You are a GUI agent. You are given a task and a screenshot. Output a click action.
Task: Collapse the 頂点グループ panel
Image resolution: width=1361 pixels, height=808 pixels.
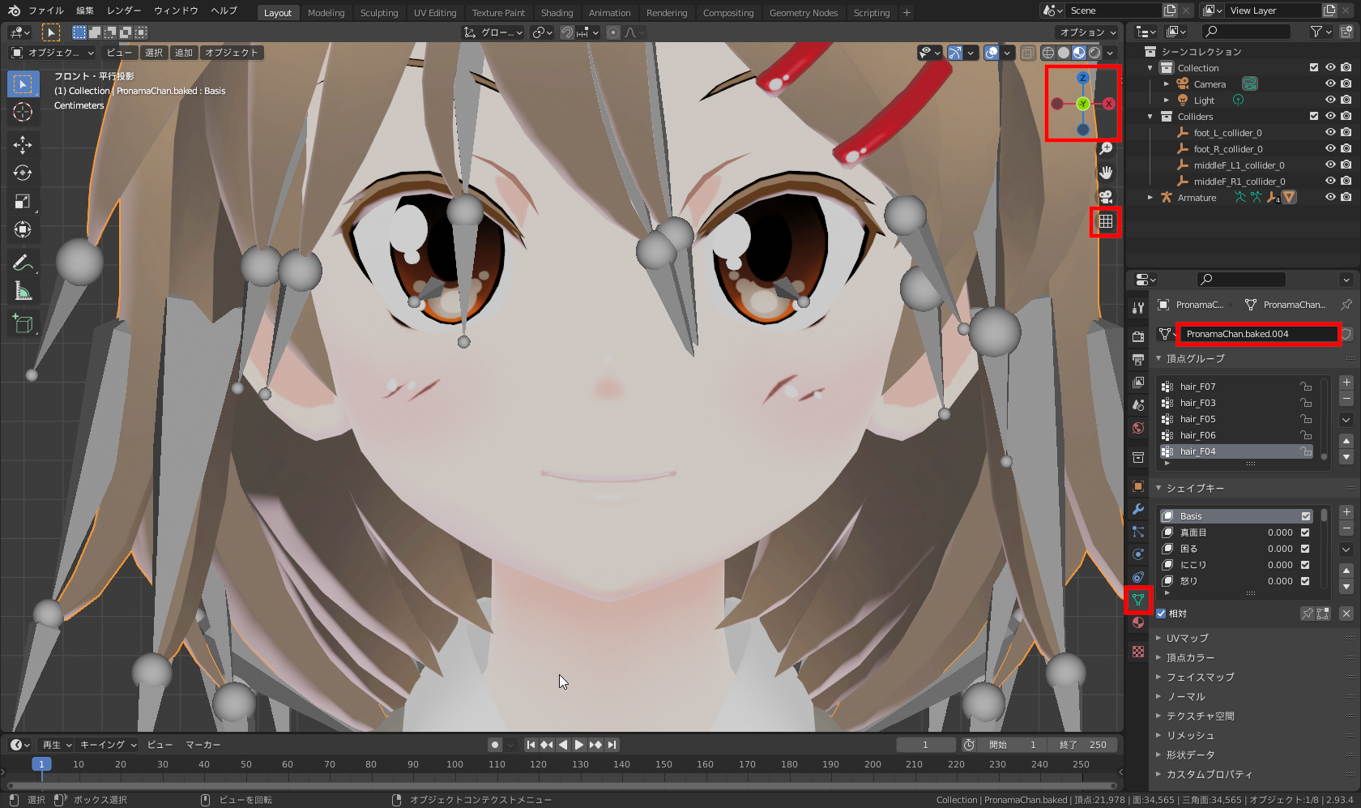tap(1158, 358)
